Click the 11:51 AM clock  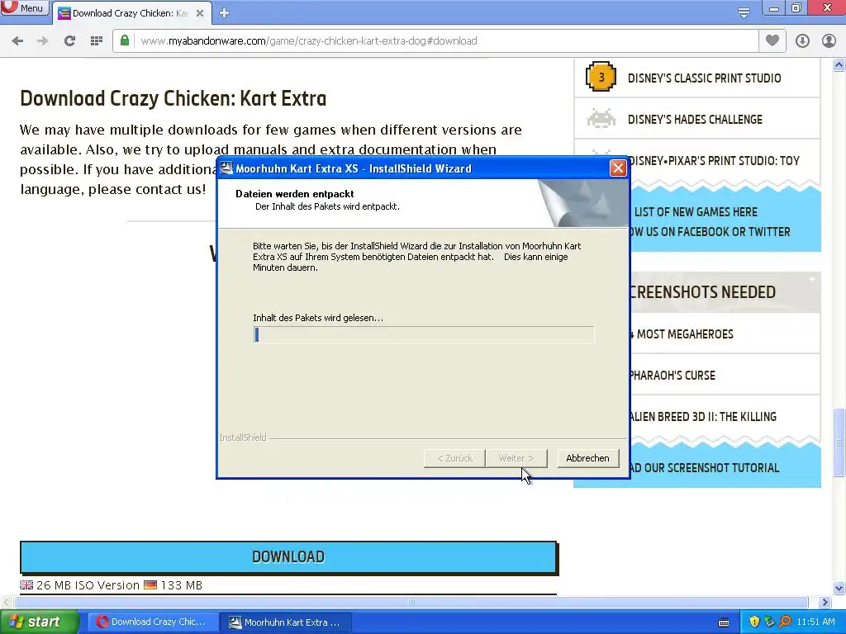point(815,622)
